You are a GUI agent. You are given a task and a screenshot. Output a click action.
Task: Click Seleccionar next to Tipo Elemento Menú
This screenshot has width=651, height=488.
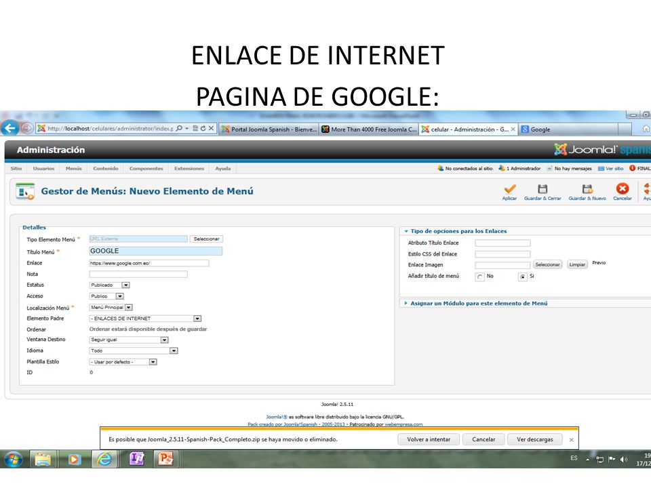206,239
